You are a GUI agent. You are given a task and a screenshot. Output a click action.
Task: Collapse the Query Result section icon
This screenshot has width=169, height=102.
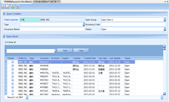click(x=4, y=37)
